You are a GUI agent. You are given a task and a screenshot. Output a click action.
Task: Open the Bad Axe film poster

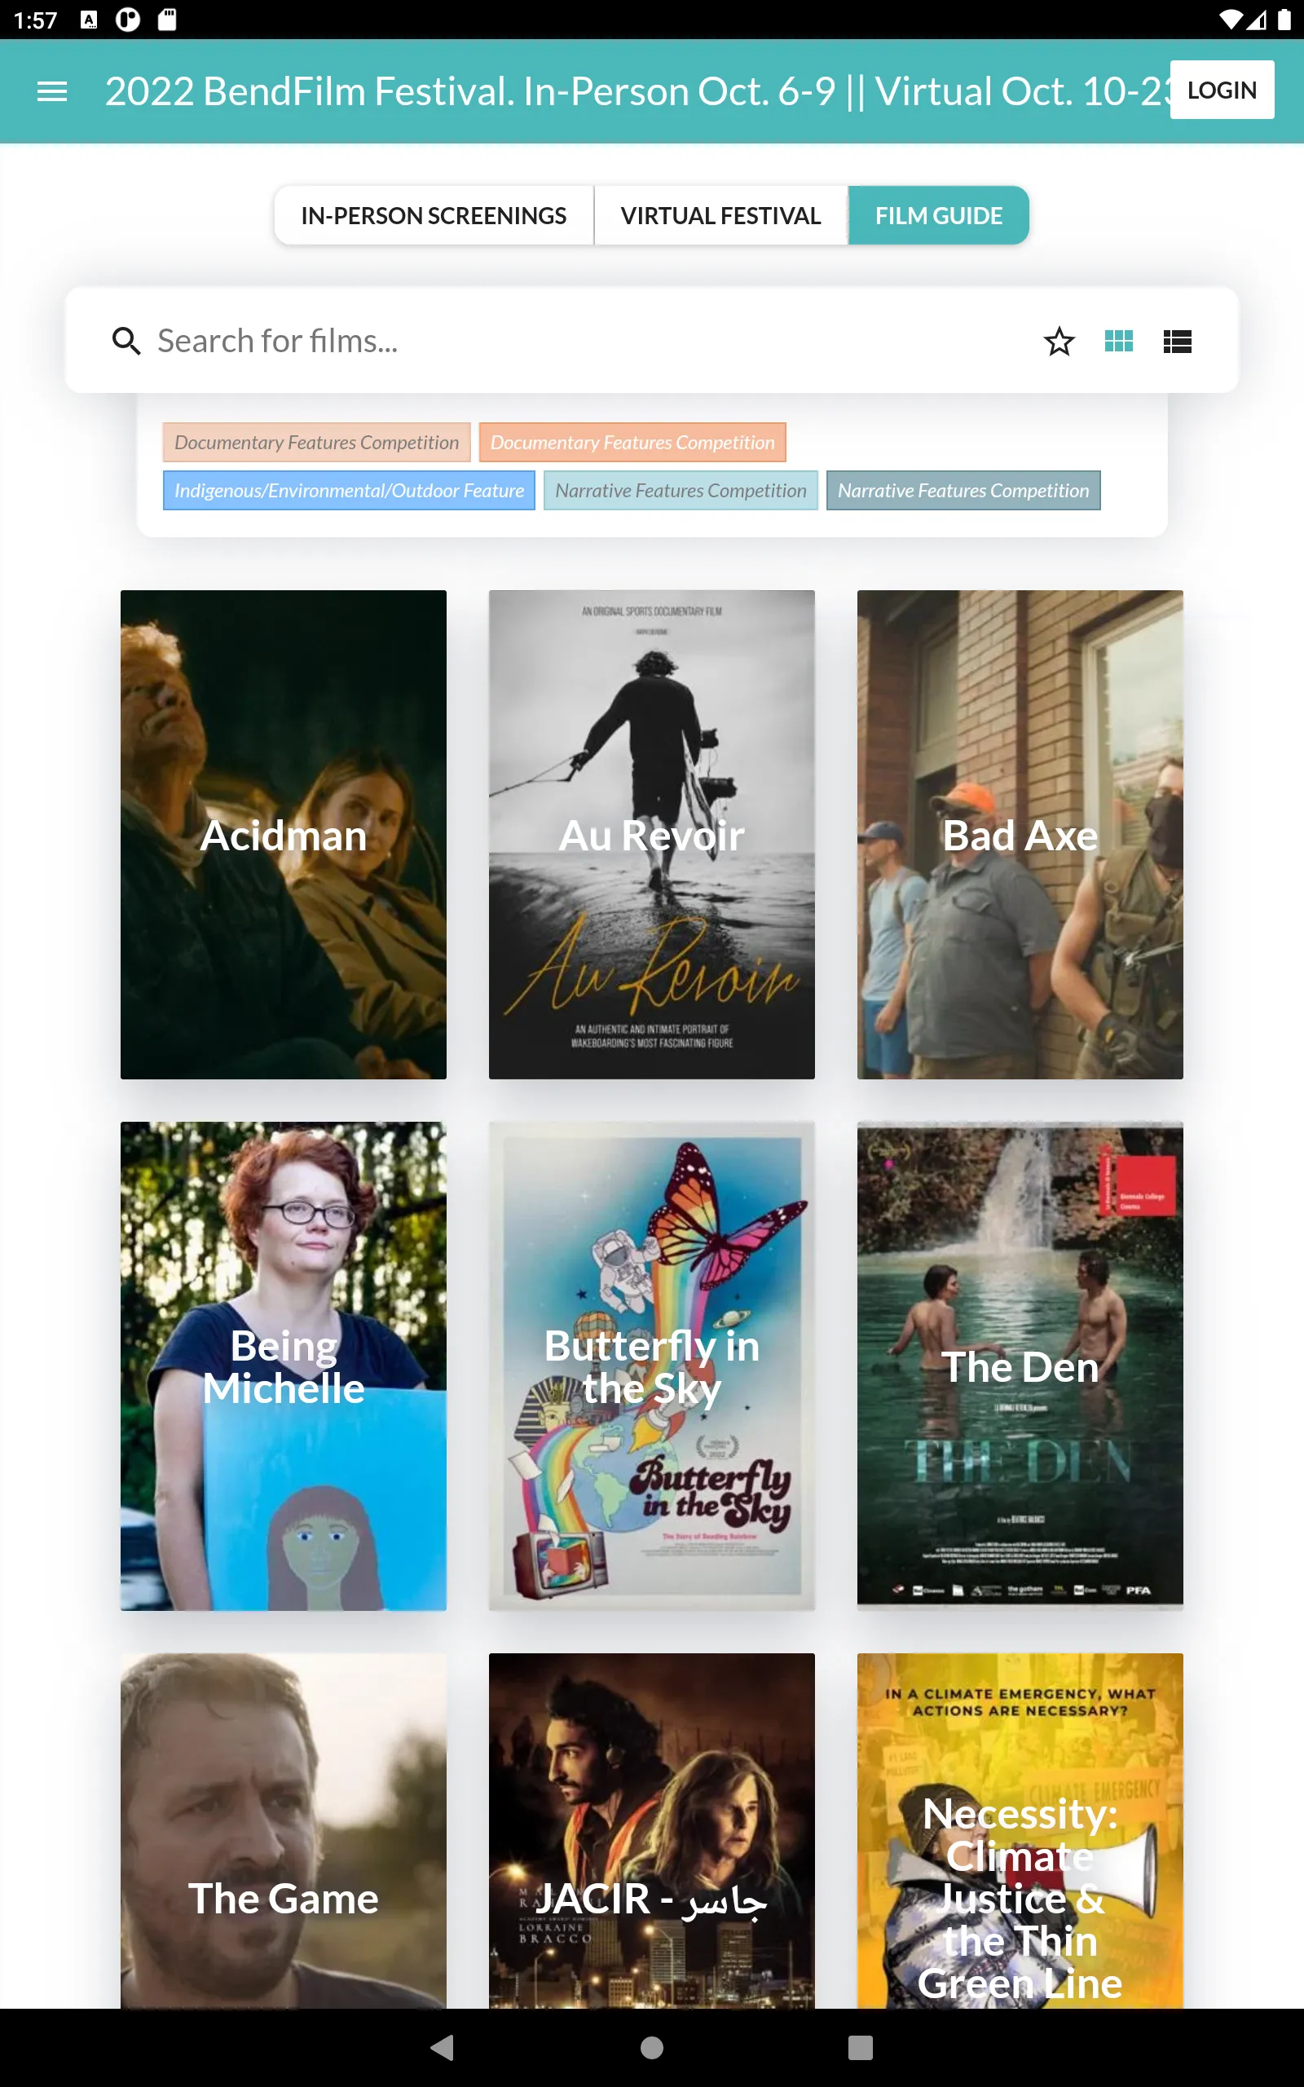tap(1020, 835)
